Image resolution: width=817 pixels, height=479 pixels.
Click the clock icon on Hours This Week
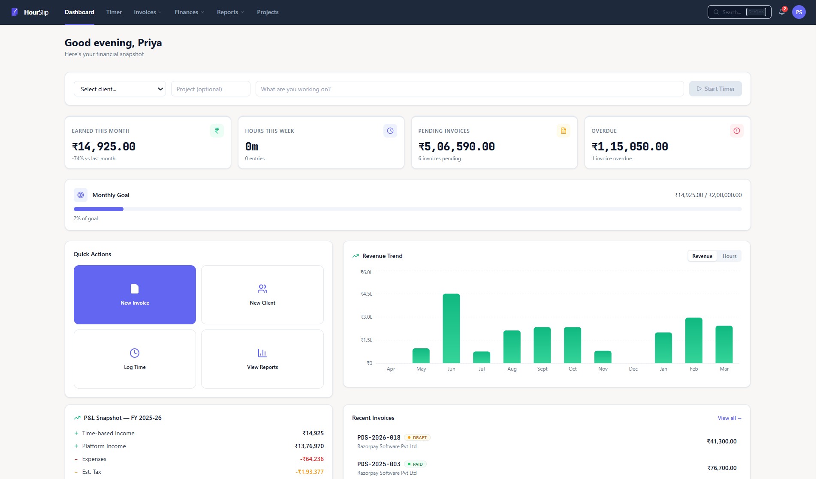pos(390,131)
